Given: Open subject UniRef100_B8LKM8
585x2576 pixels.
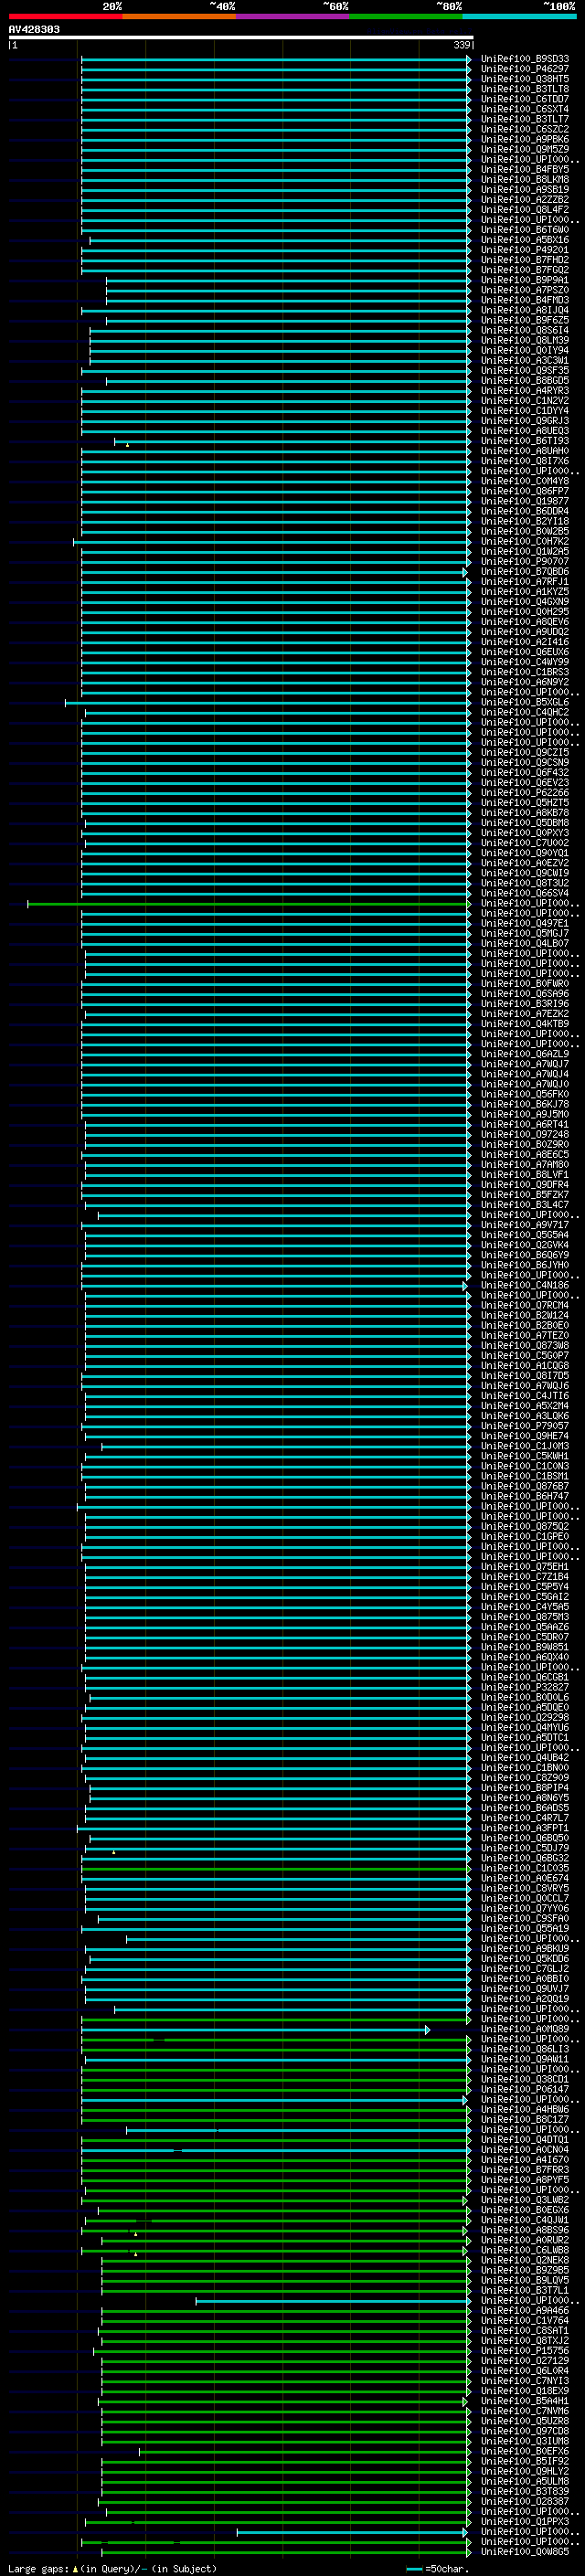Looking at the screenshot, I should coord(524,179).
